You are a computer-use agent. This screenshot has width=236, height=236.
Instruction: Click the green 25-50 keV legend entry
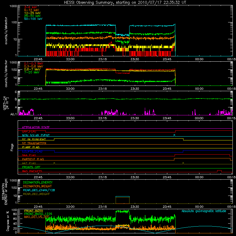pos(32,16)
